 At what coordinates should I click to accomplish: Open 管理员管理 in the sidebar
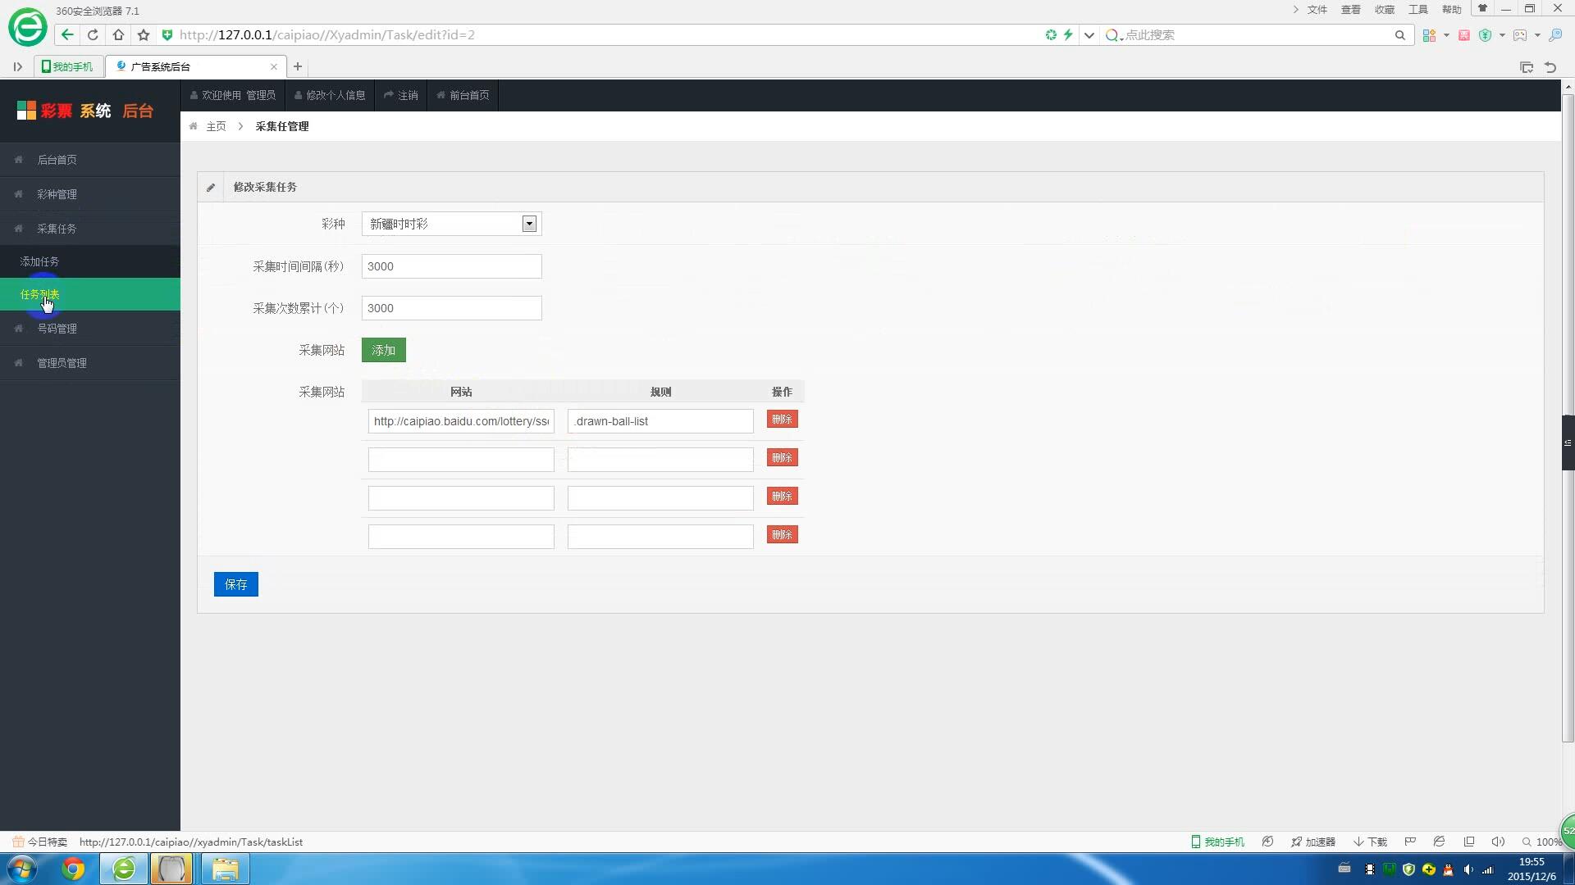coord(90,363)
